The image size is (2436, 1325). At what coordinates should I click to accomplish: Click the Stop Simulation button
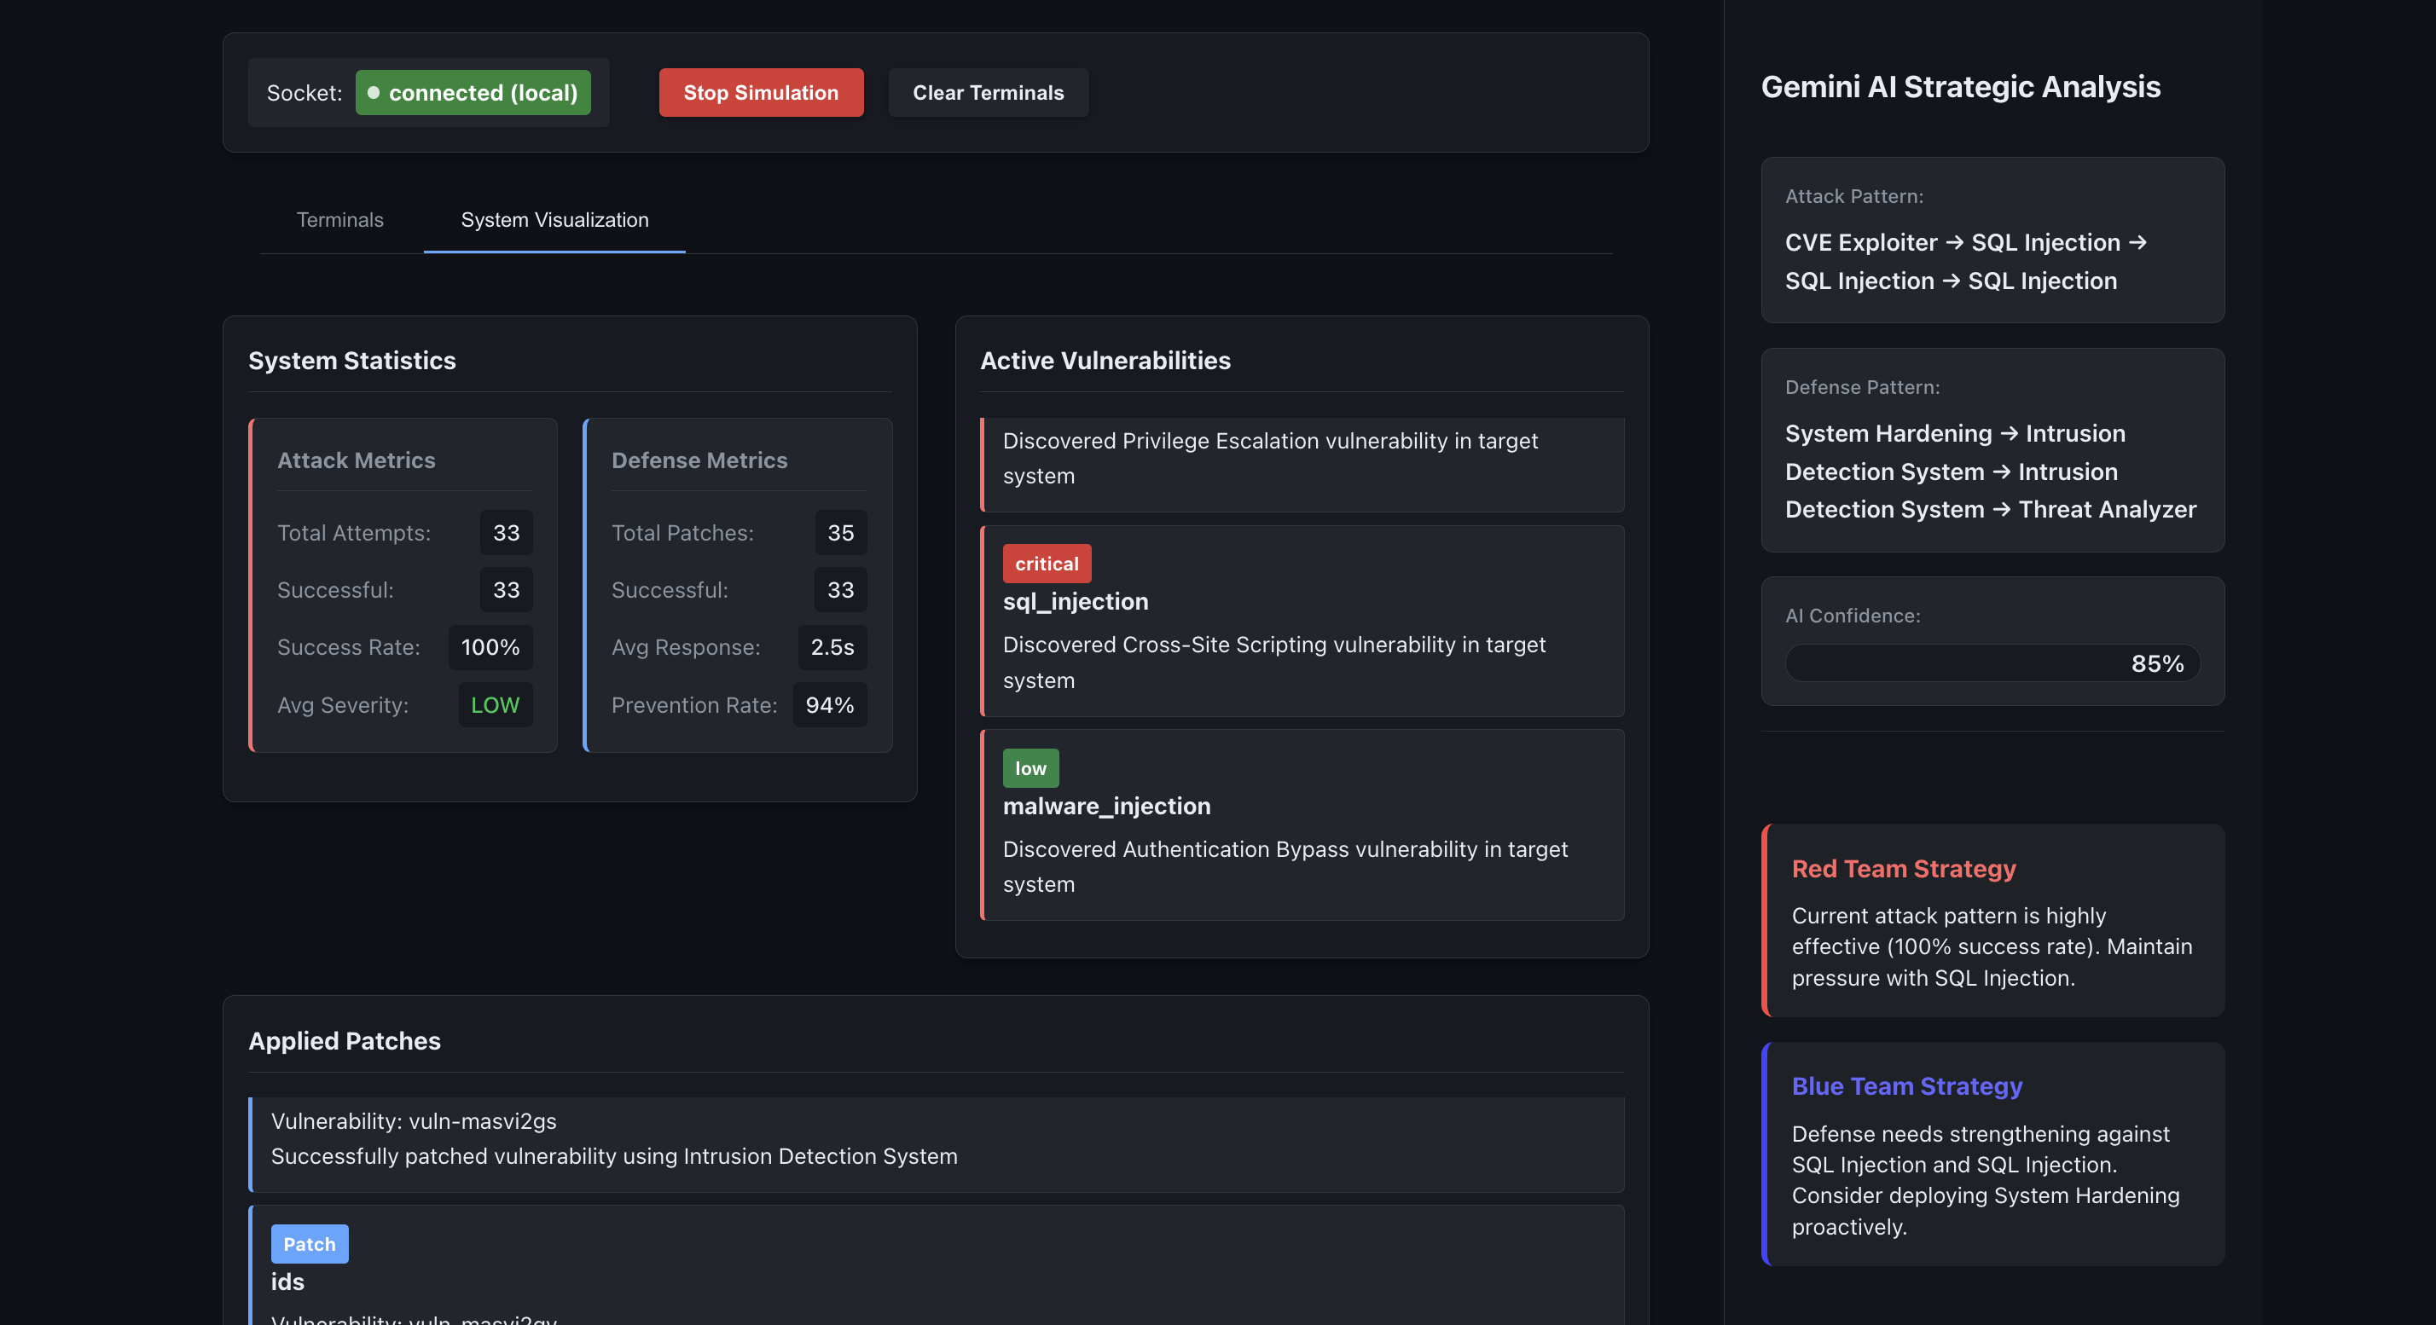pos(760,93)
